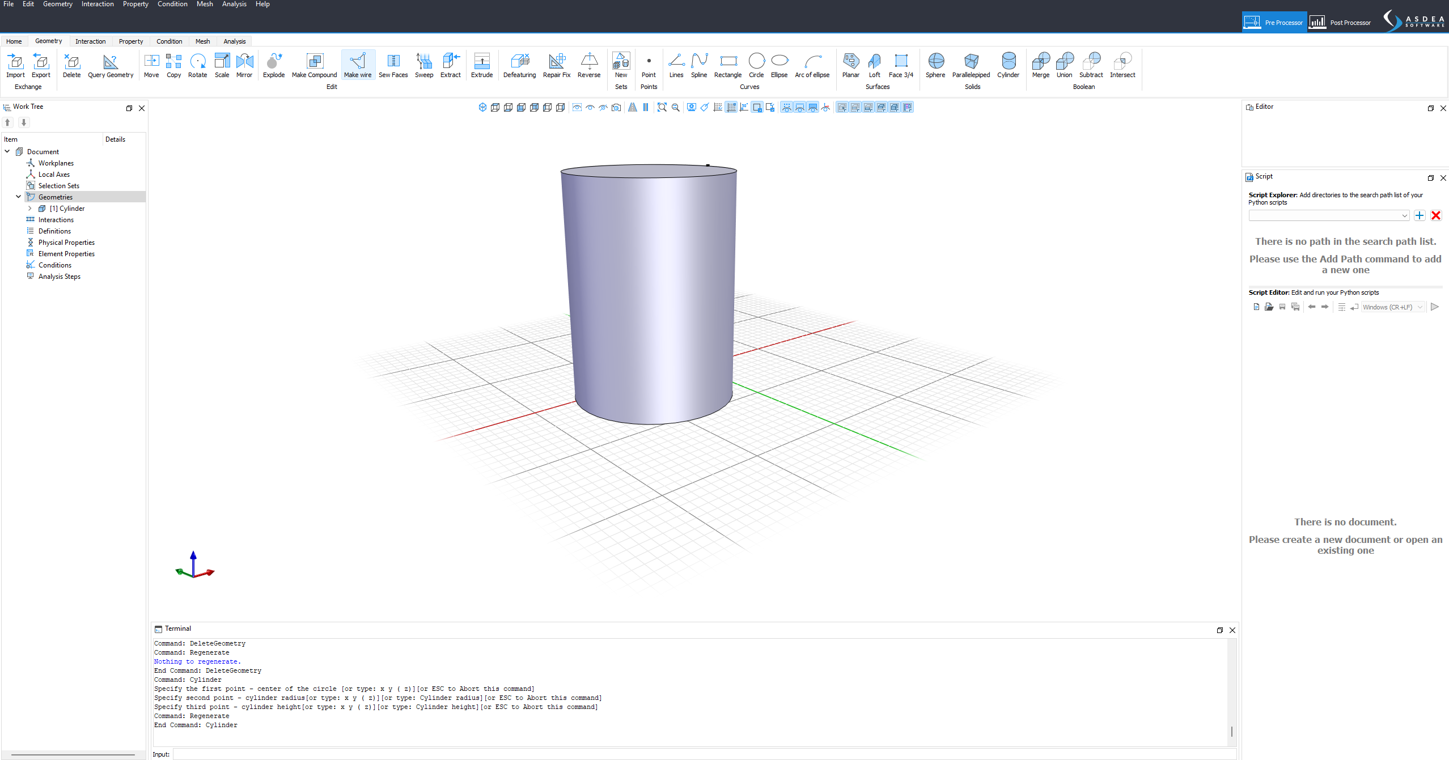Open the Analysis menu in menu bar
This screenshot has height=760, width=1449.
point(234,4)
